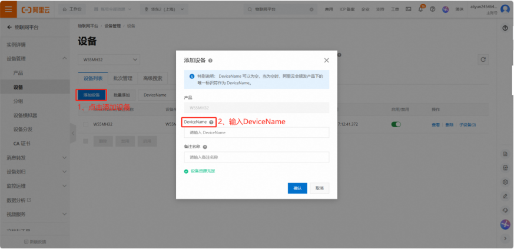Open the Cloud Shell terminal icon

point(409,9)
